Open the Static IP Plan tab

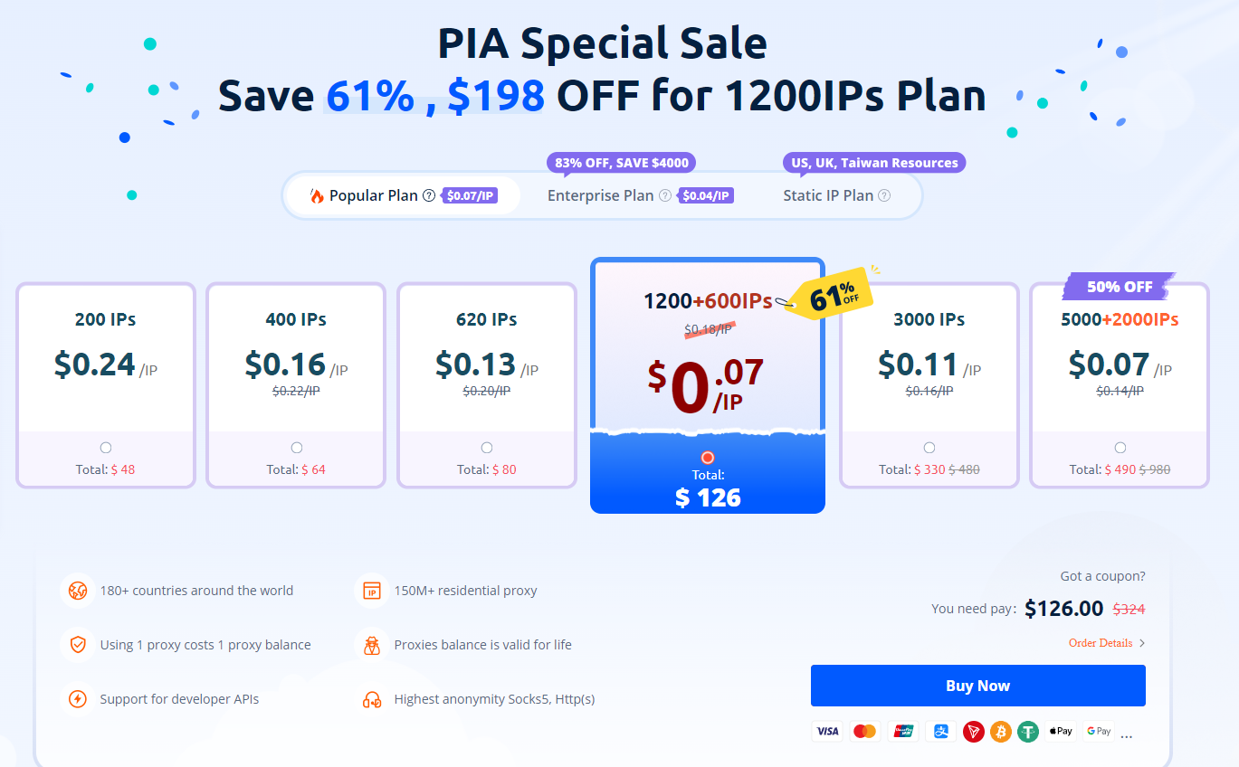828,195
